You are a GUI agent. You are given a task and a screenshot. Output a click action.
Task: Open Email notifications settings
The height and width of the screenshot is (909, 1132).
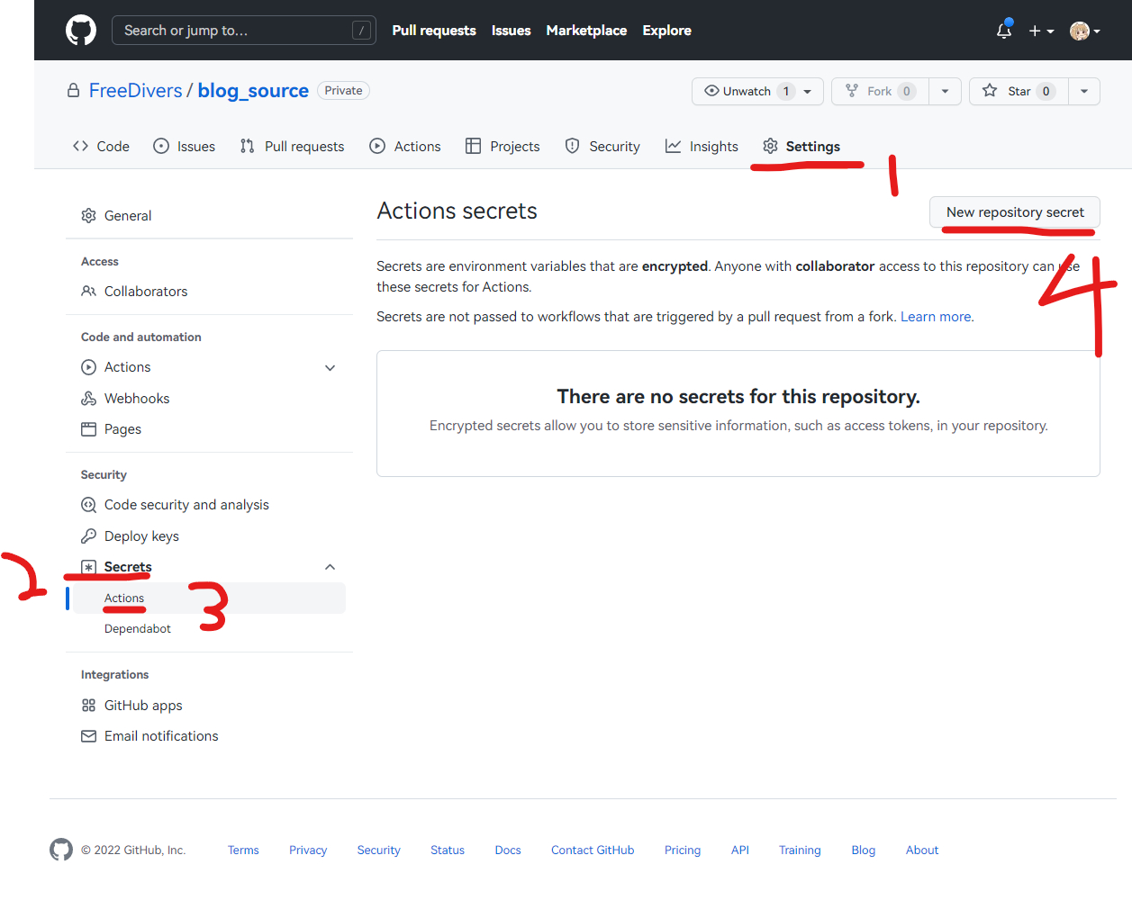pos(209,736)
